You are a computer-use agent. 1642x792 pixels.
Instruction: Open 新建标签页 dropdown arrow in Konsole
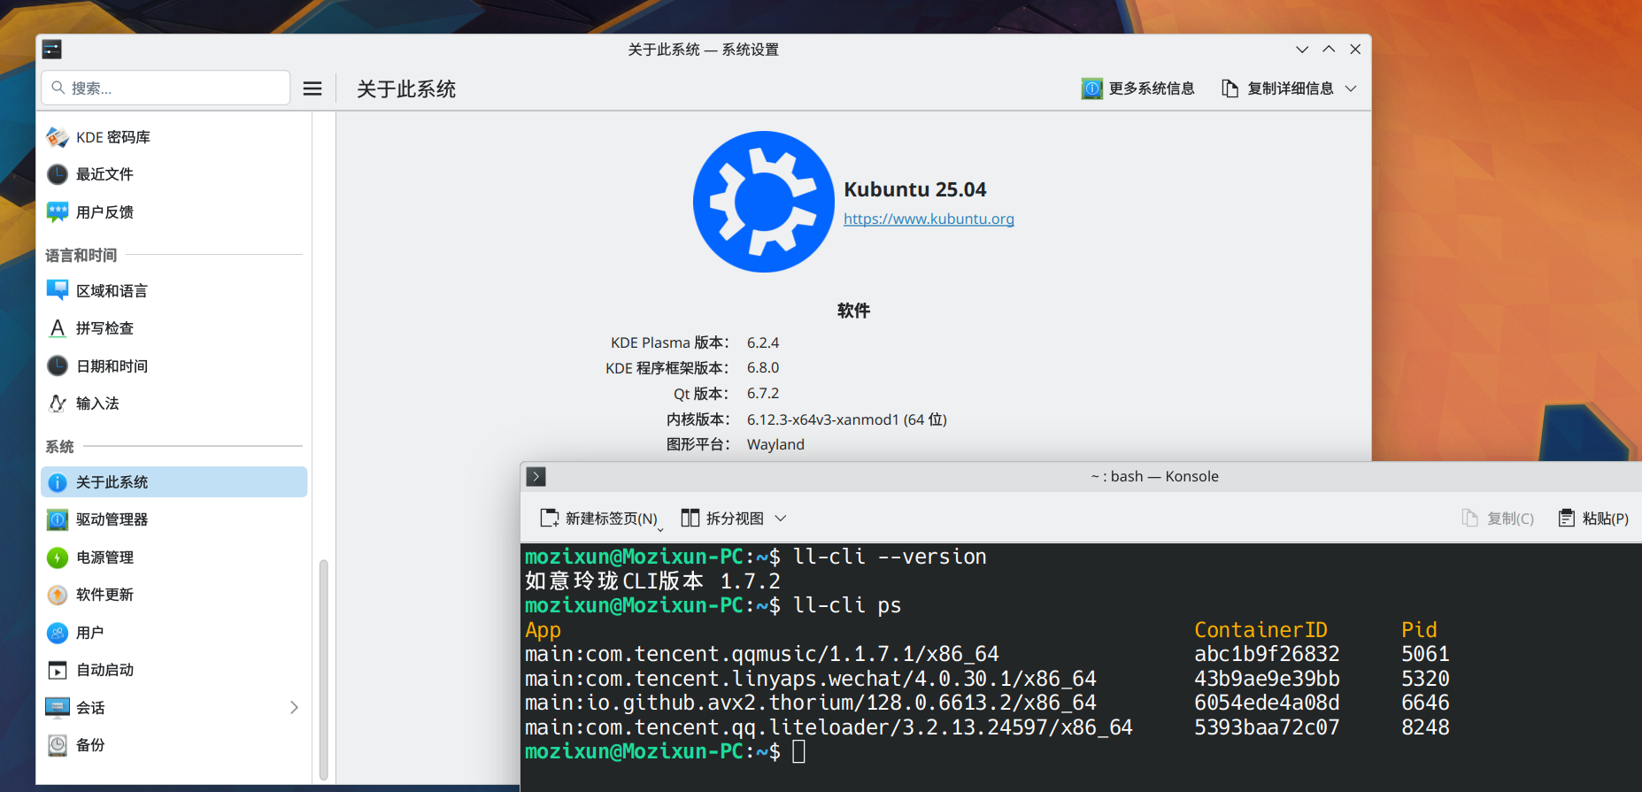pyautogui.click(x=660, y=529)
